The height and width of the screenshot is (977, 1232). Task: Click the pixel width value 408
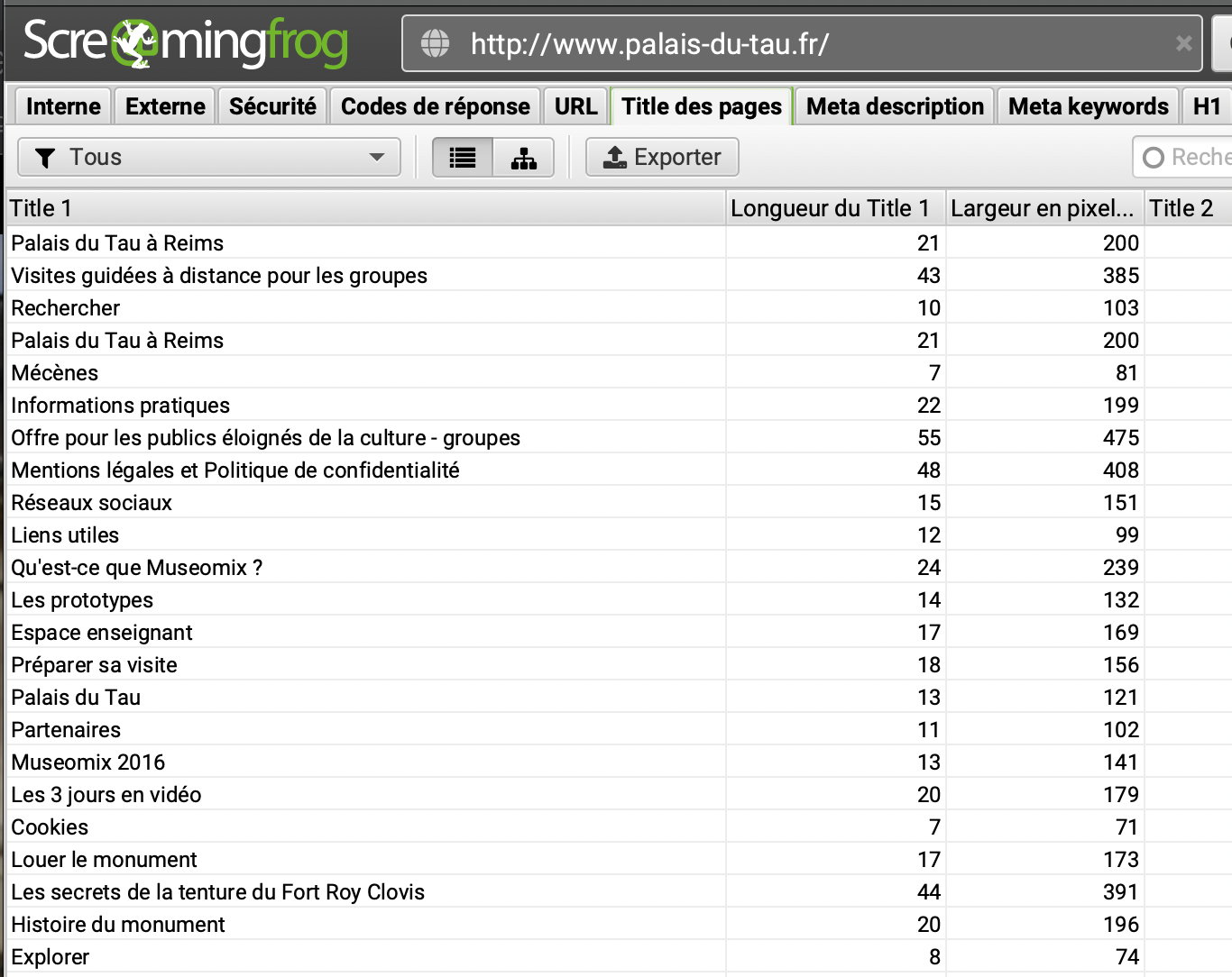point(1121,470)
